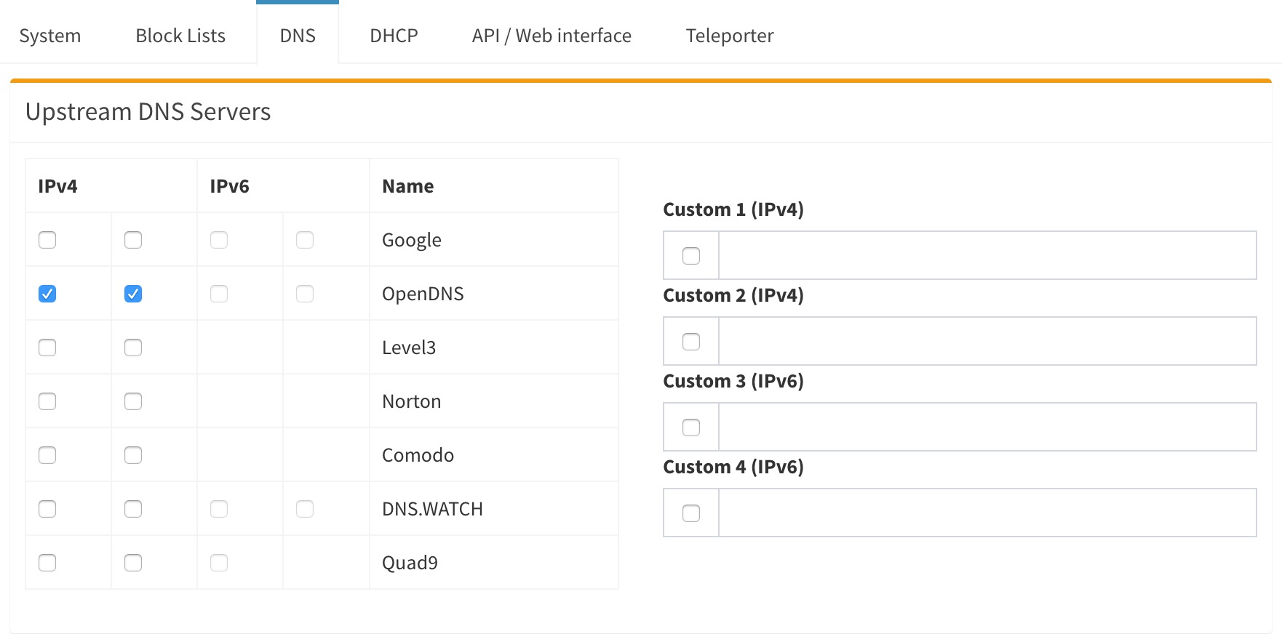Click the Custom 1 (IPv4) address field
The height and width of the screenshot is (634, 1282).
pyautogui.click(x=987, y=255)
